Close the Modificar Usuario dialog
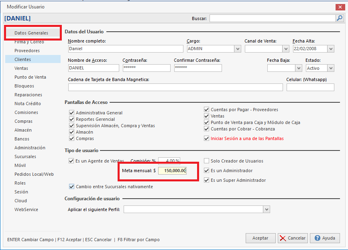 (x=340, y=7)
